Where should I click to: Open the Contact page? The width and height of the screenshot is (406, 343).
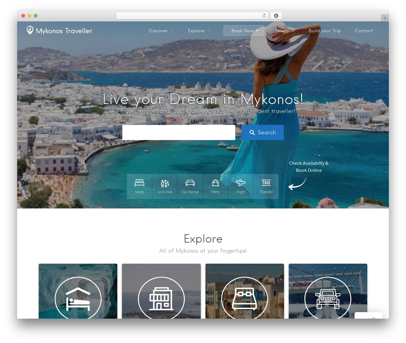364,31
